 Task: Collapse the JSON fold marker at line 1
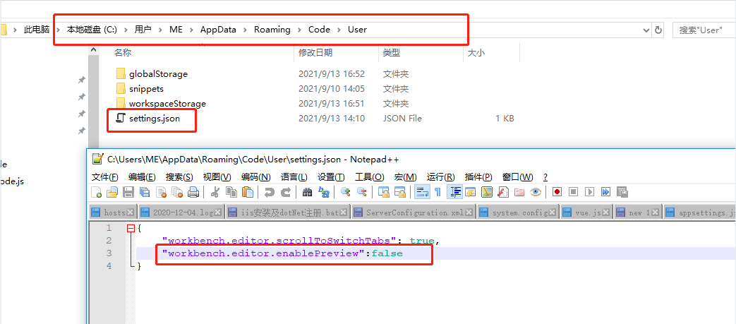[131, 228]
